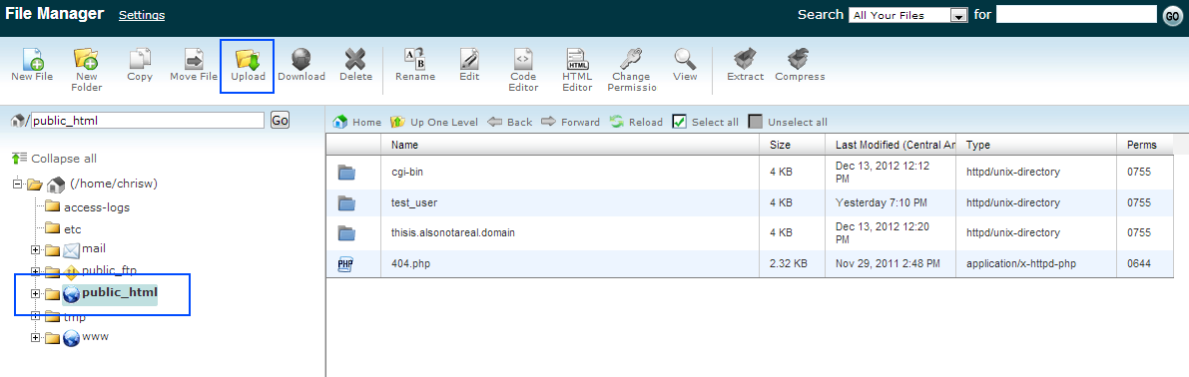Select the test_user file name

(414, 202)
